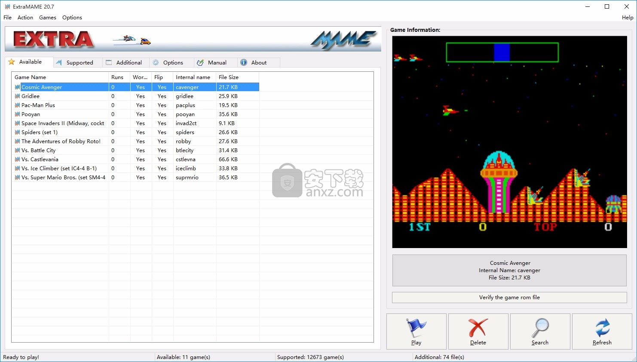
Task: Switch to the About tab
Action: pos(258,62)
